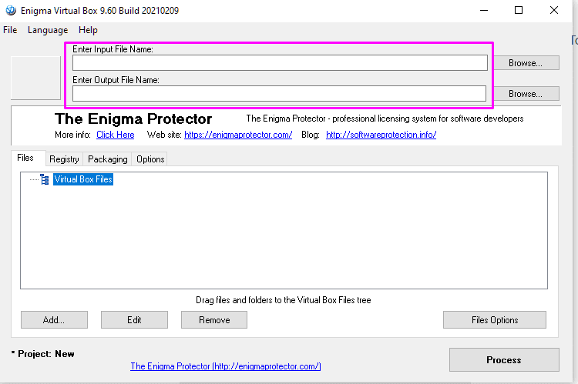Switch to the Options tab
Image resolution: width=578 pixels, height=384 pixels.
pos(150,159)
